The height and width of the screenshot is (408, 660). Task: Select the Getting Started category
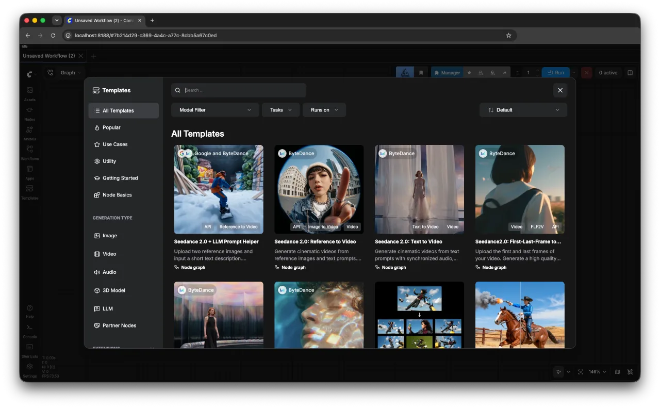(124, 178)
